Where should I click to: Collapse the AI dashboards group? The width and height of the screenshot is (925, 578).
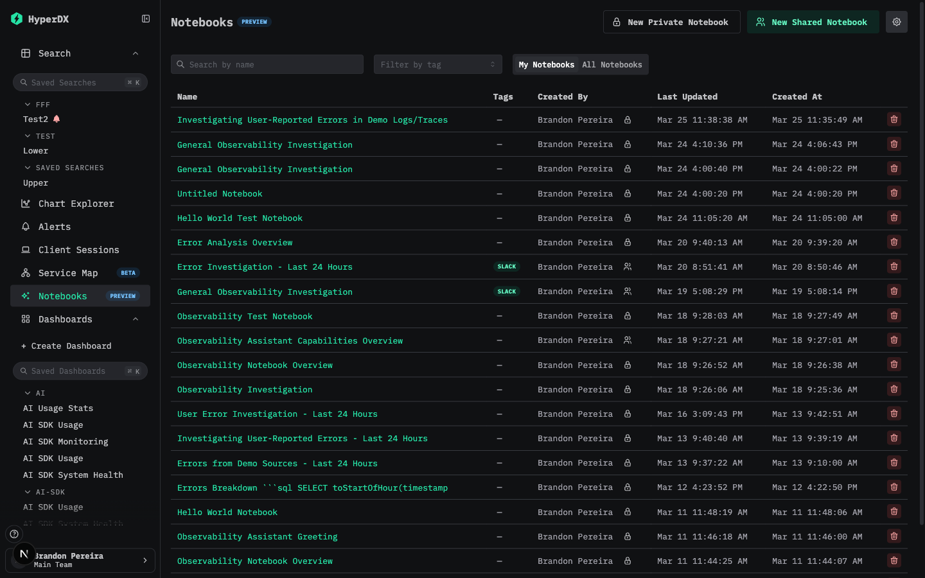click(x=28, y=393)
